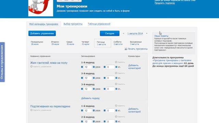The height and width of the screenshot is (123, 219).
Task: Delete 2-й подход of Подтягивания на перекладине
Action: tap(120, 117)
